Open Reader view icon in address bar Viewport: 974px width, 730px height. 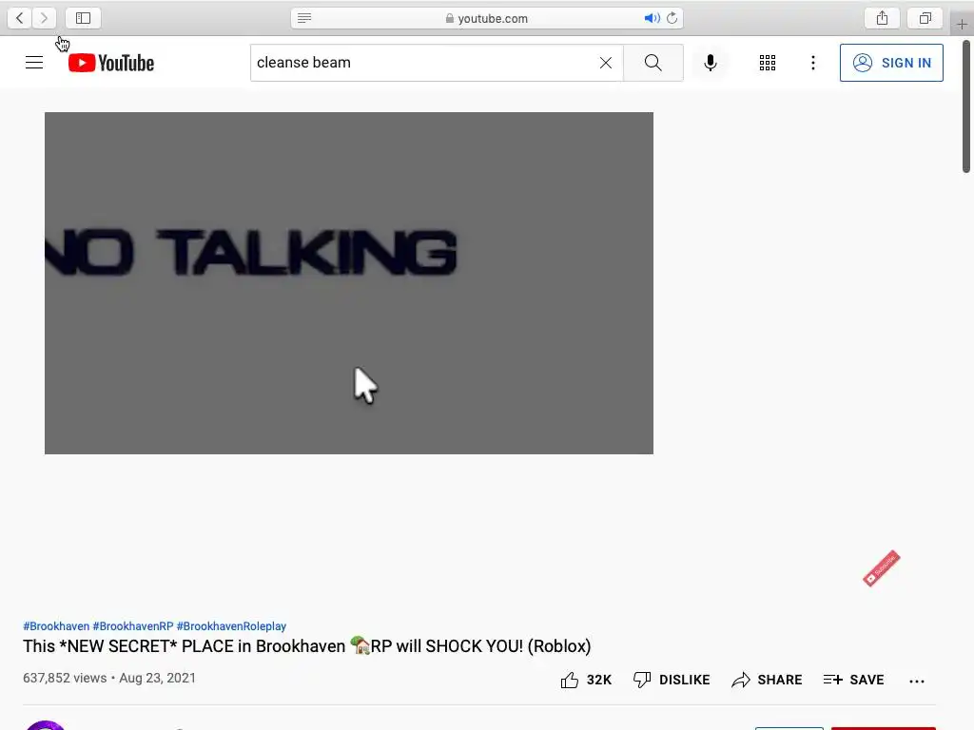click(x=304, y=18)
